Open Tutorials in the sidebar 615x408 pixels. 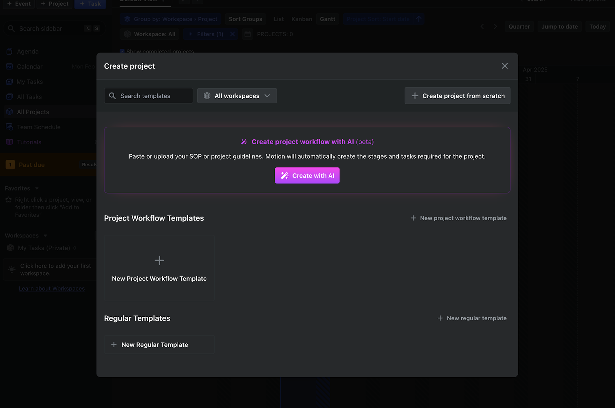click(x=29, y=142)
